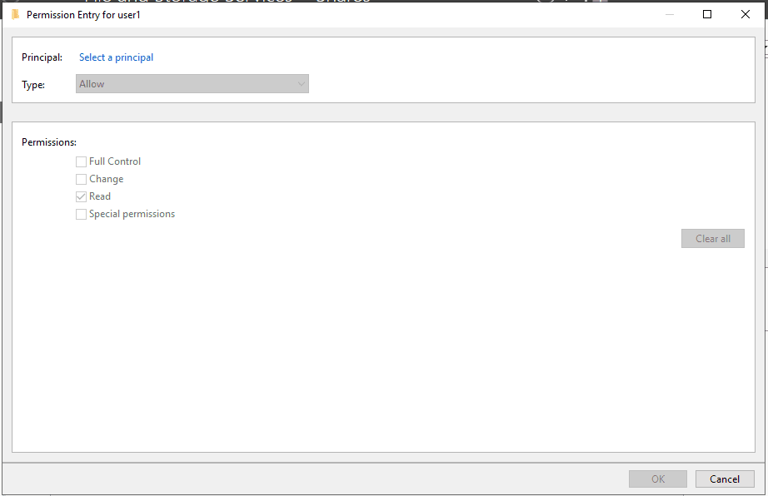768x496 pixels.
Task: Dismiss the dialog with Cancel
Action: point(724,479)
